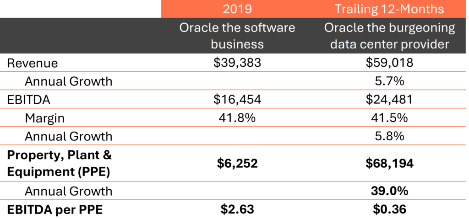Click the last table row's label cell
Screen dimensions: 469x219
80,209
